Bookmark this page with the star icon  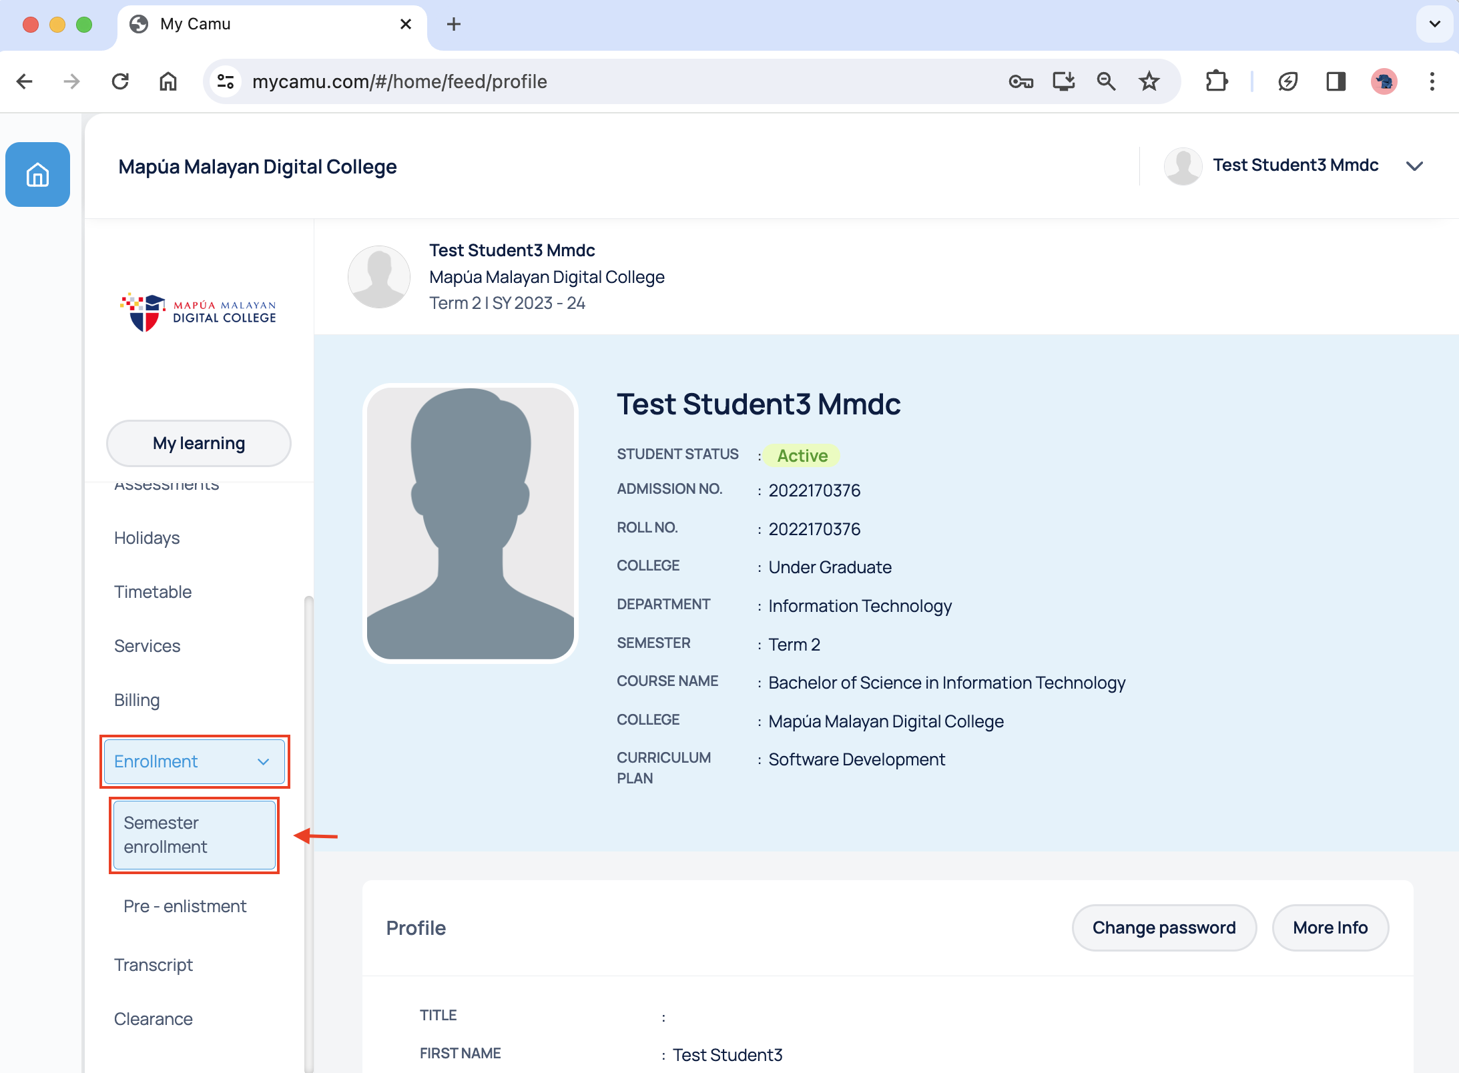pyautogui.click(x=1149, y=81)
